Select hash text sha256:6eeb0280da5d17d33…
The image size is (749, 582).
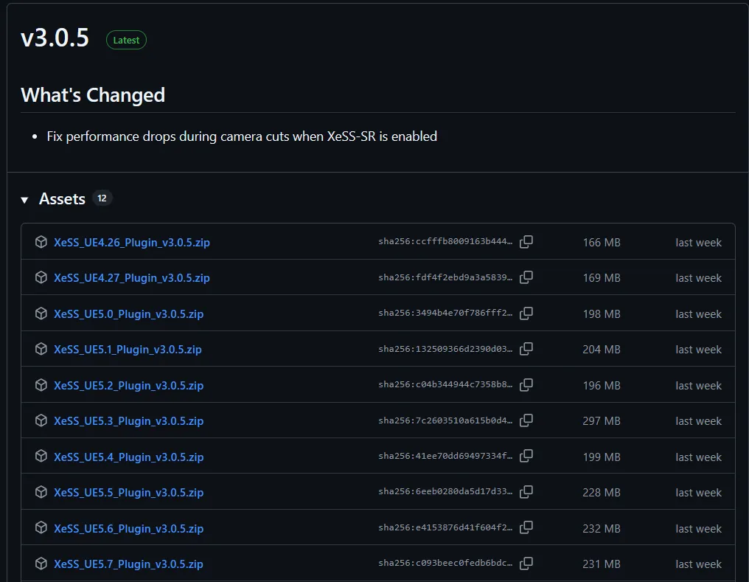tap(445, 491)
